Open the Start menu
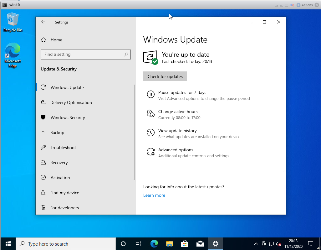The image size is (321, 250). pos(8,243)
